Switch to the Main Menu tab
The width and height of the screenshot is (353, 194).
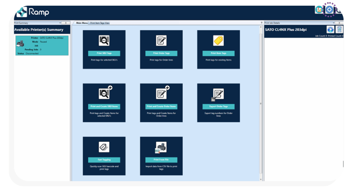[82, 23]
